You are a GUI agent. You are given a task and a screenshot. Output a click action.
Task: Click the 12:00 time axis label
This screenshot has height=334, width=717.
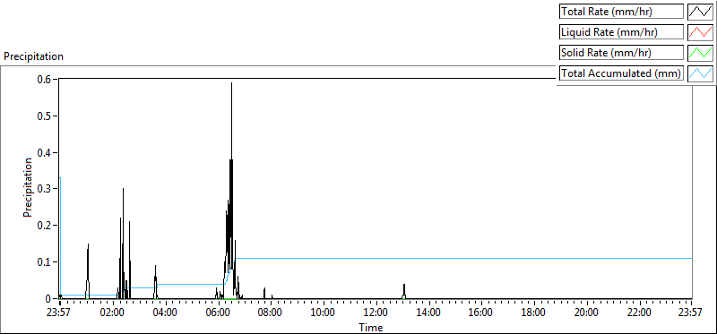(x=376, y=313)
